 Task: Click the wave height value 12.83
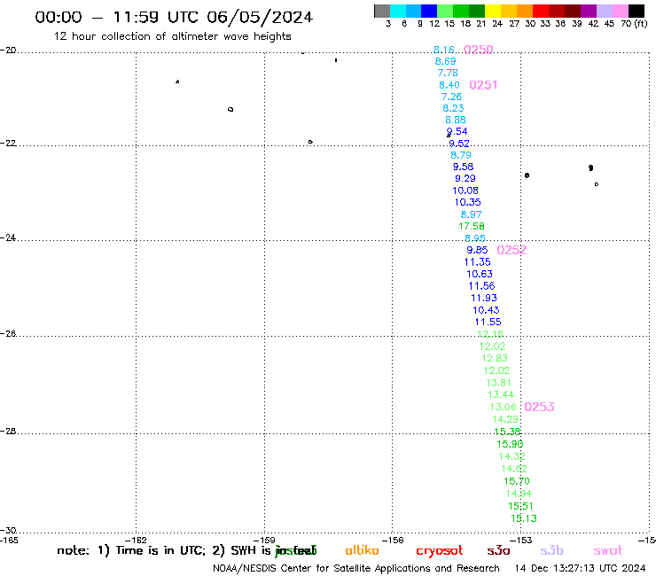click(x=495, y=359)
